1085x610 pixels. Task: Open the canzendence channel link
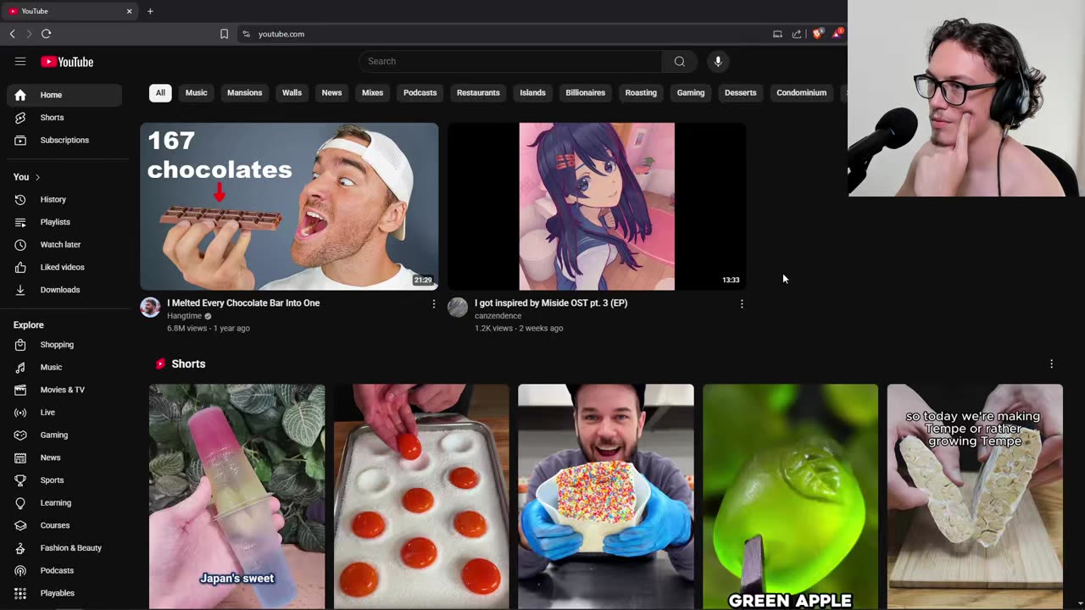[498, 316]
